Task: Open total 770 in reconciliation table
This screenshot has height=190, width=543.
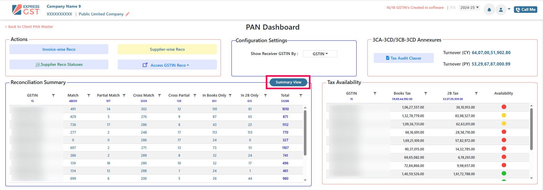Action: [x=285, y=132]
